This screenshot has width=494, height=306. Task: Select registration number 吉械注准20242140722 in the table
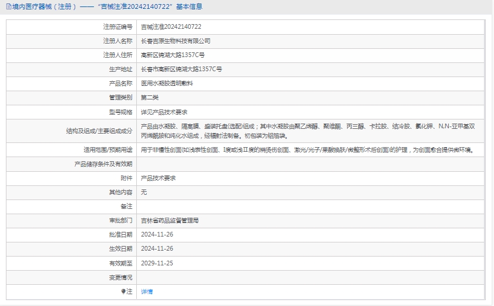(171, 27)
